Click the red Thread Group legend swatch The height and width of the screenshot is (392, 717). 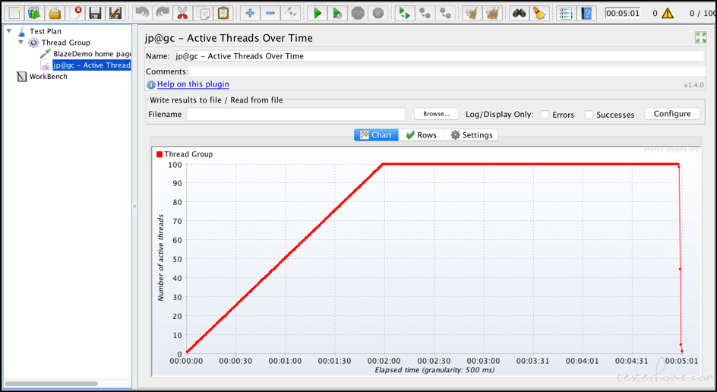[x=160, y=154]
